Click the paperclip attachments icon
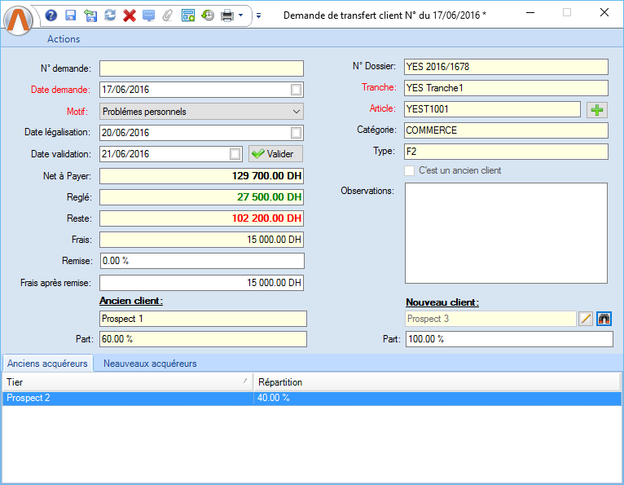Screen dimensions: 624x485 pos(168,15)
